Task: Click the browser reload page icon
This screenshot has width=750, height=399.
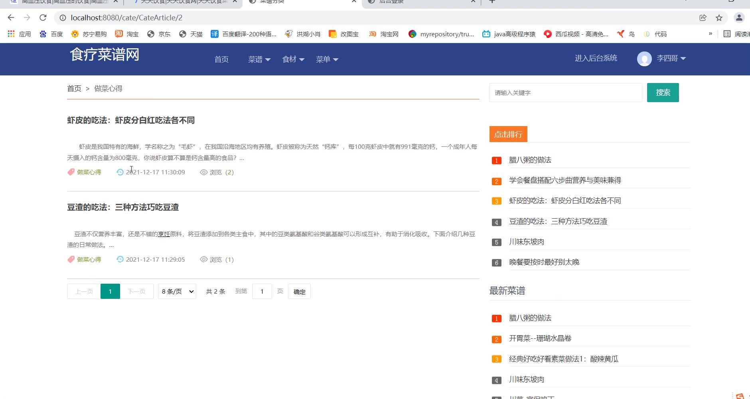Action: point(43,18)
